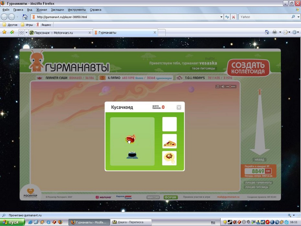
Task: Select the pizza slice food item
Action: coord(170,141)
